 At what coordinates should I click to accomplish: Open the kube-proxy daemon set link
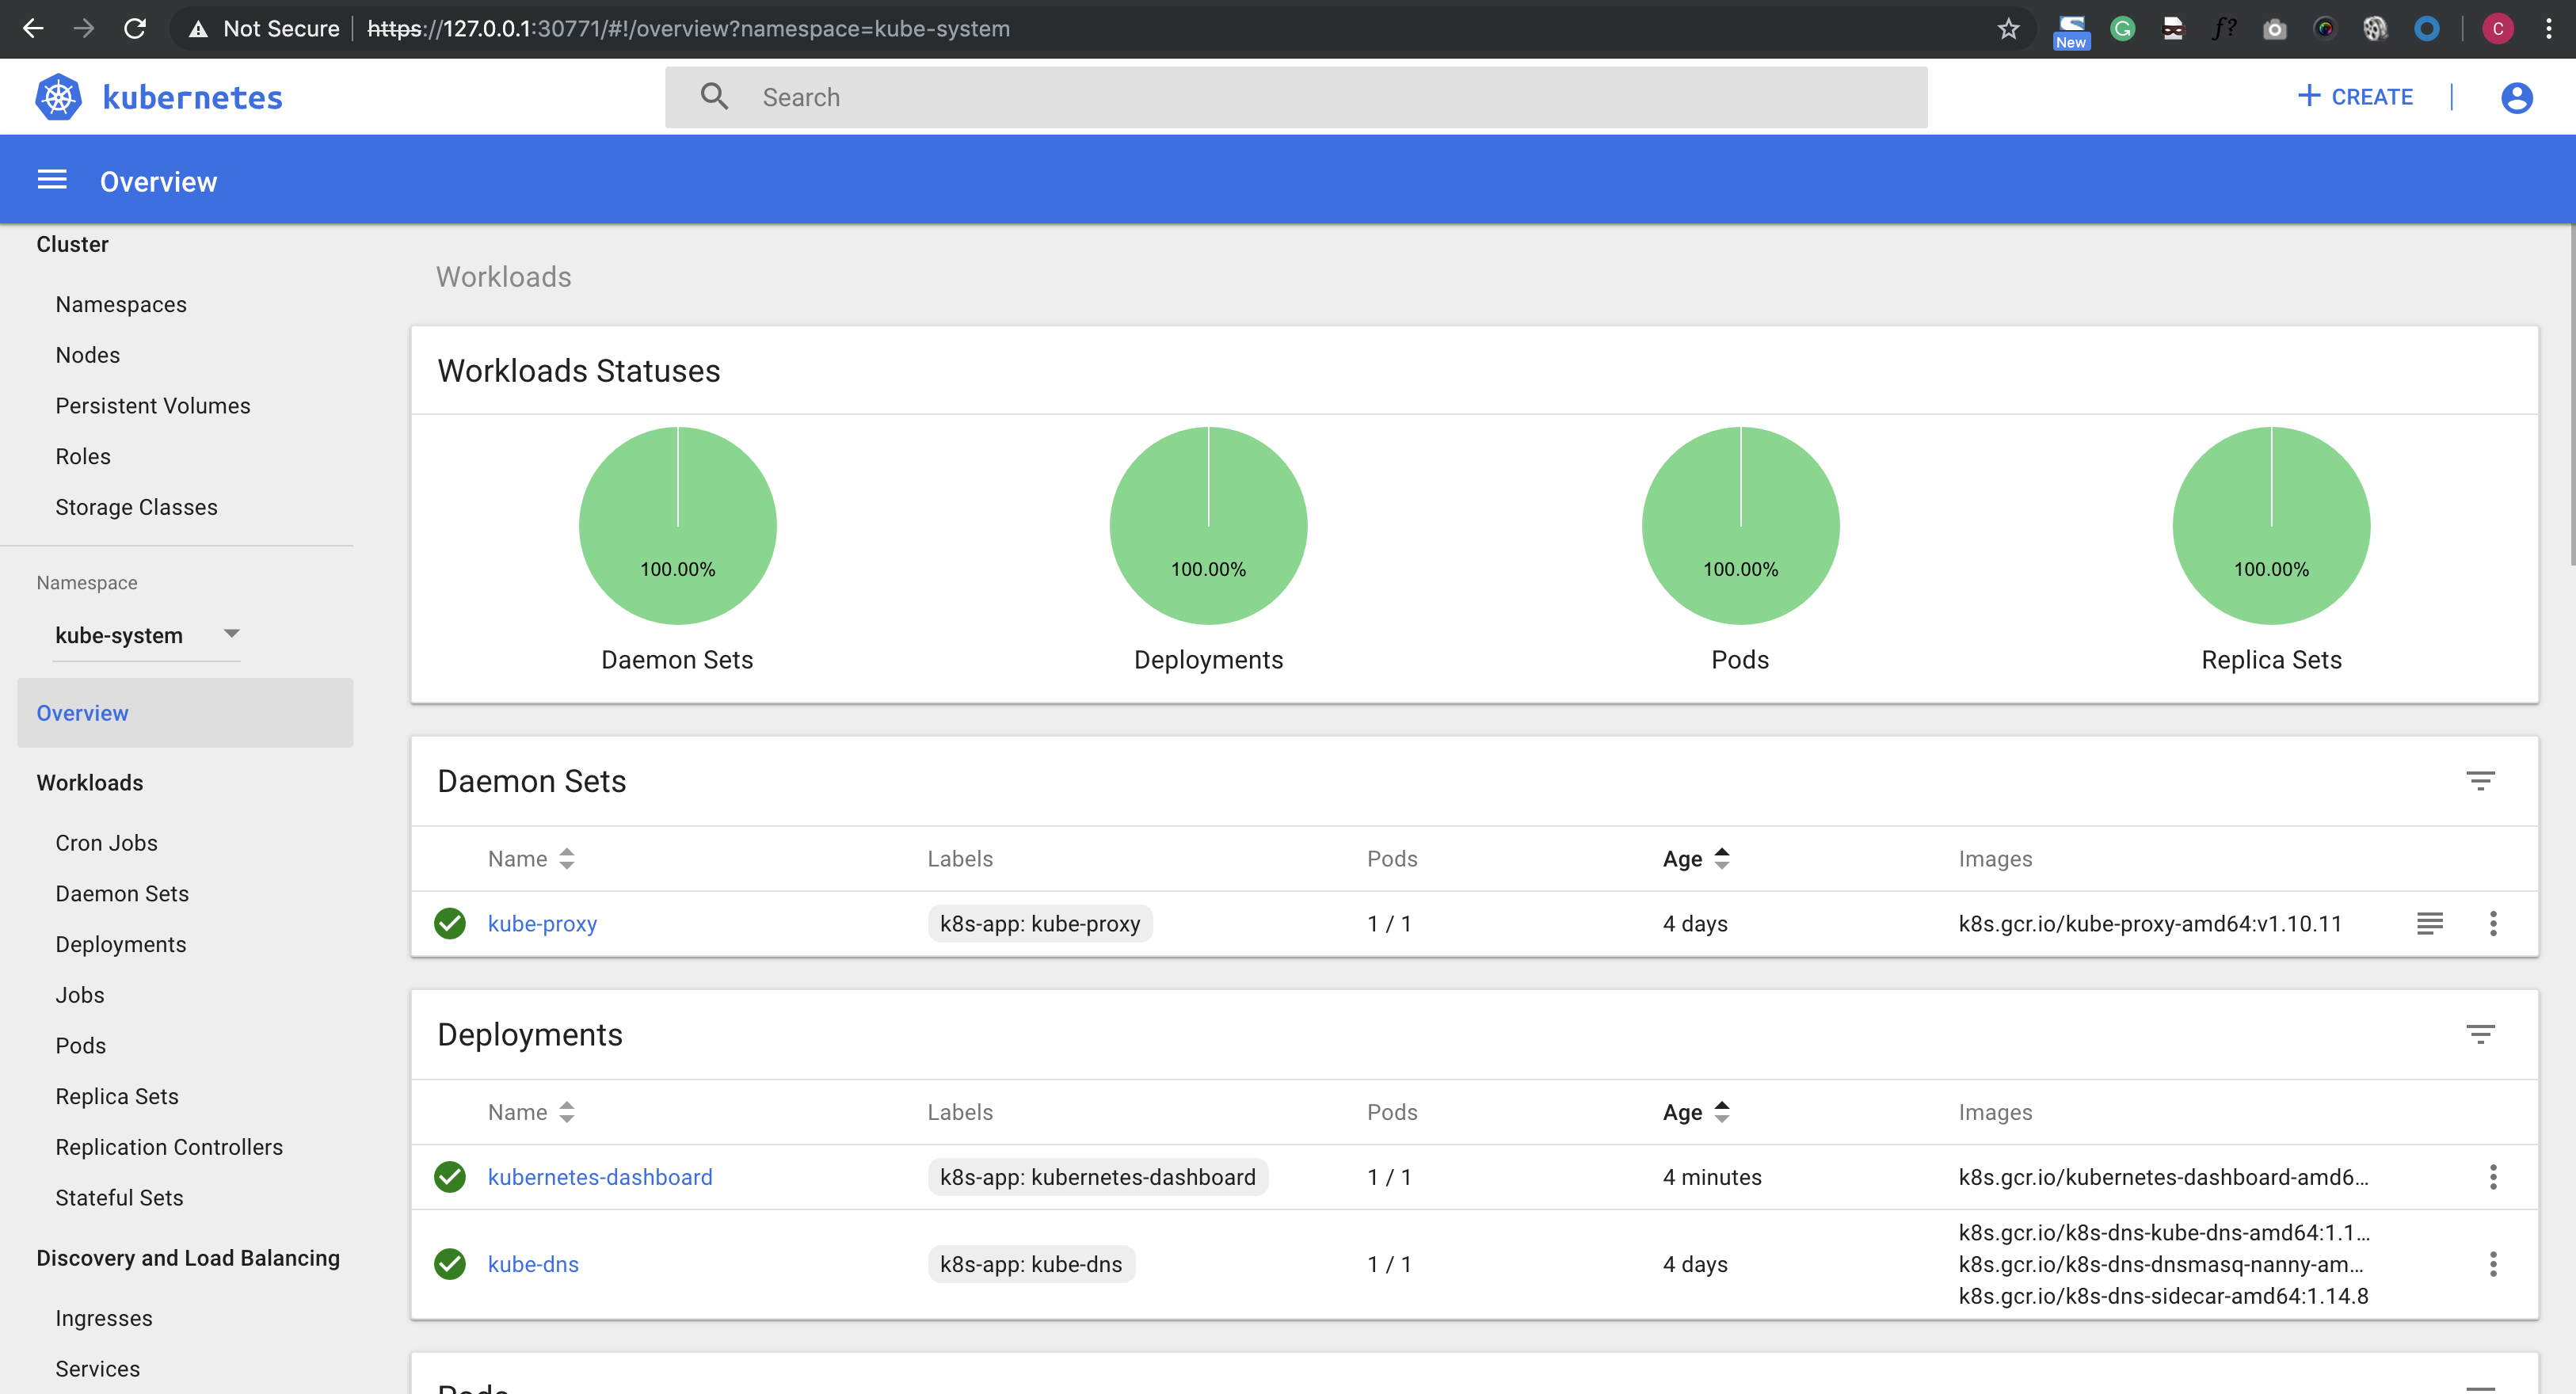(542, 923)
